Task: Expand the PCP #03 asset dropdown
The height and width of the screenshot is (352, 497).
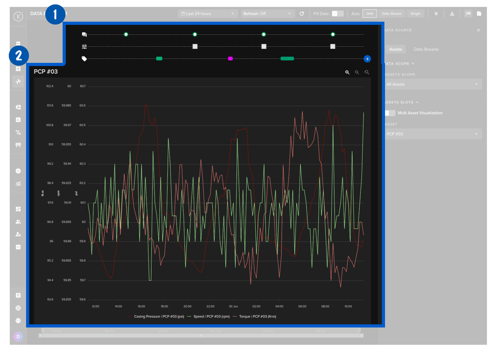Action: 433,134
